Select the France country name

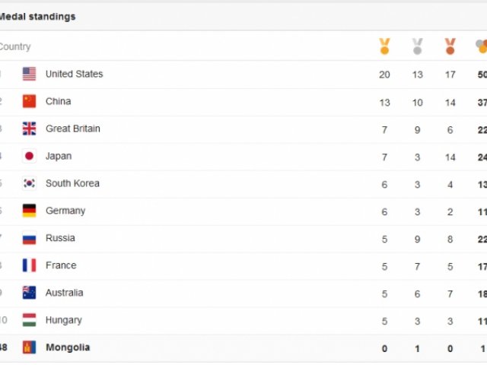pos(61,265)
